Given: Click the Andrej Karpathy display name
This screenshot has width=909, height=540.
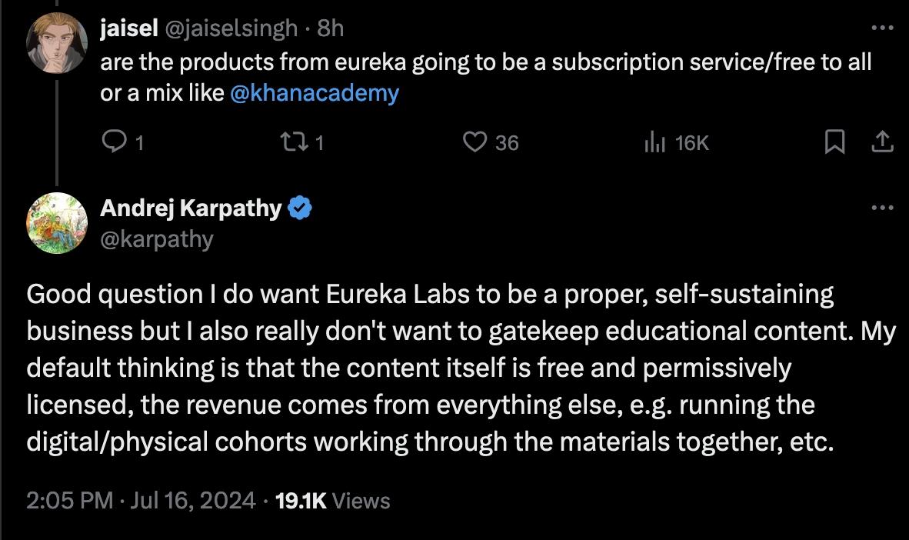Looking at the screenshot, I should tap(191, 208).
